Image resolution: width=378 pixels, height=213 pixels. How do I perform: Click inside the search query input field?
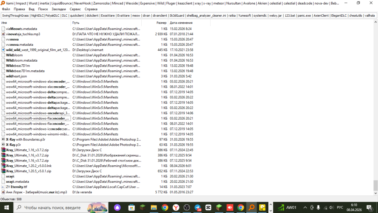point(189,16)
